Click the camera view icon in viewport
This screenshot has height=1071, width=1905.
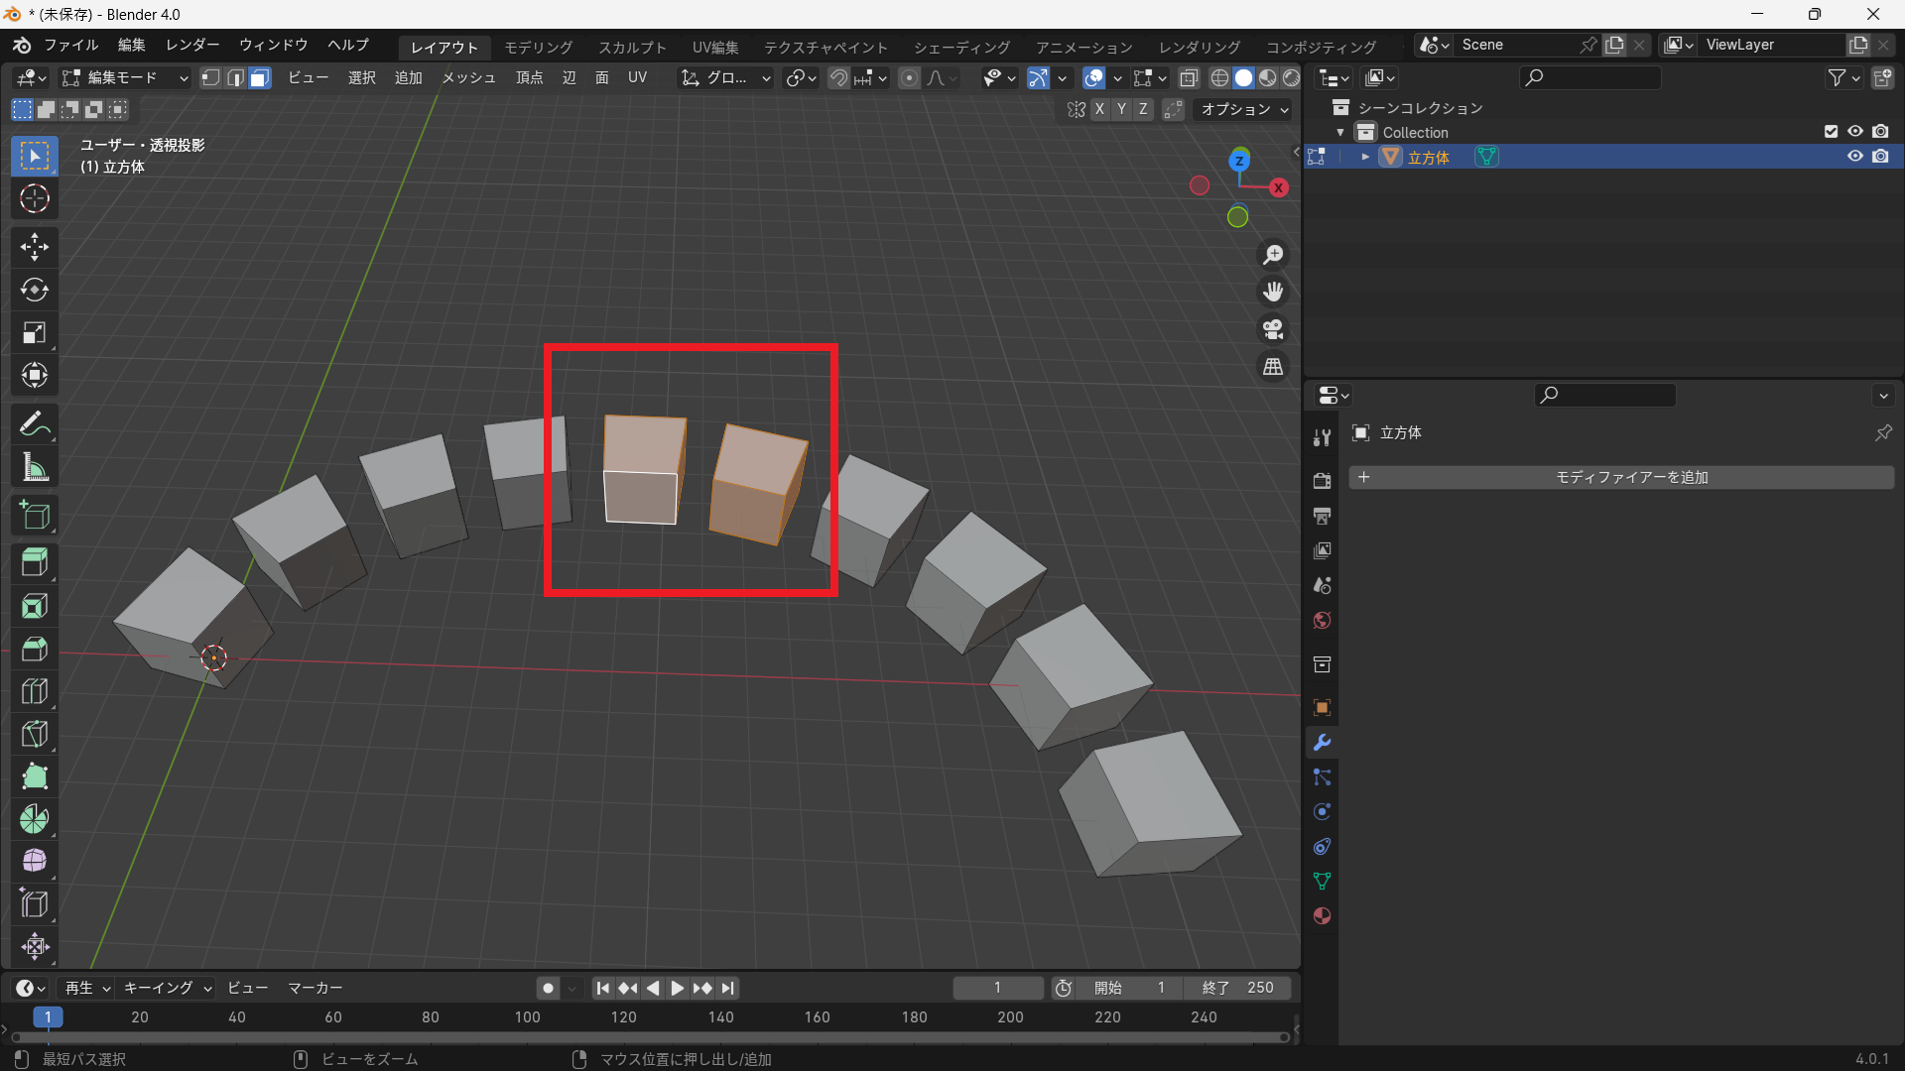pyautogui.click(x=1273, y=329)
